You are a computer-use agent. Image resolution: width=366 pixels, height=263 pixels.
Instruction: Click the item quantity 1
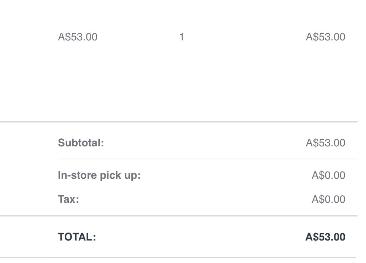(182, 37)
